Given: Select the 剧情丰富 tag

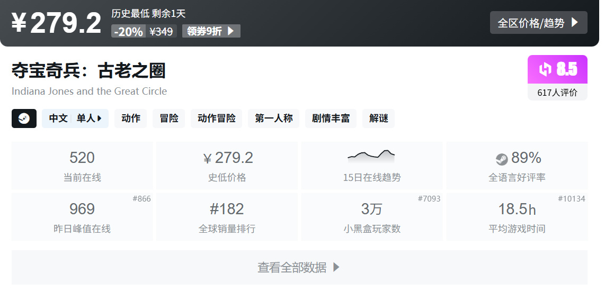Looking at the screenshot, I should tap(331, 118).
